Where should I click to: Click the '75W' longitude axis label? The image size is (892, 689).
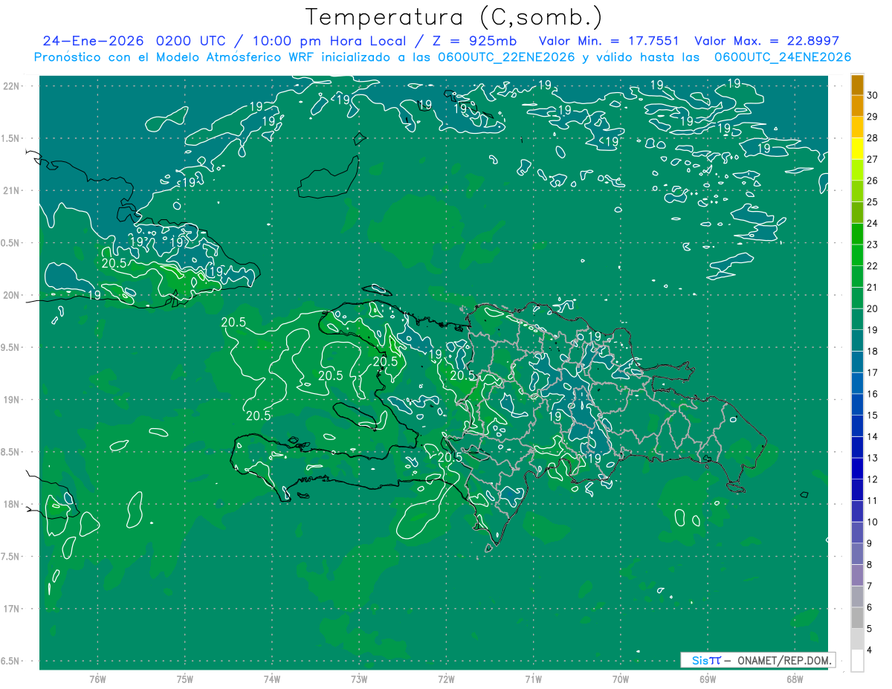coord(184,679)
